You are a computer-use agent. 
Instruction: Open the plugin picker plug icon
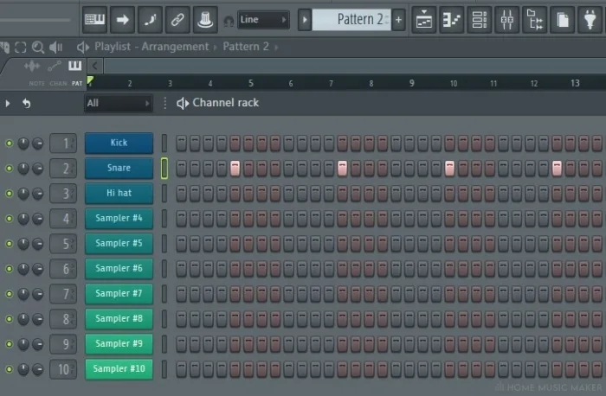tap(590, 19)
